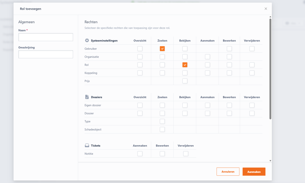Click the Koppeling row label

[91, 73]
